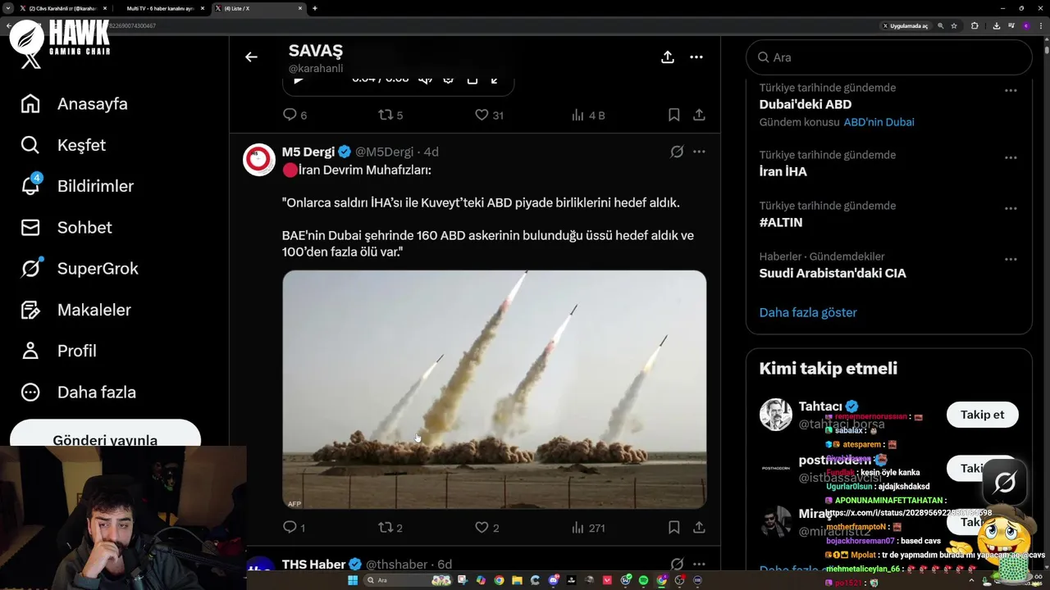View analytics showing 271 on M5 Dergi post
Screen dimensions: 1050x590
point(587,528)
